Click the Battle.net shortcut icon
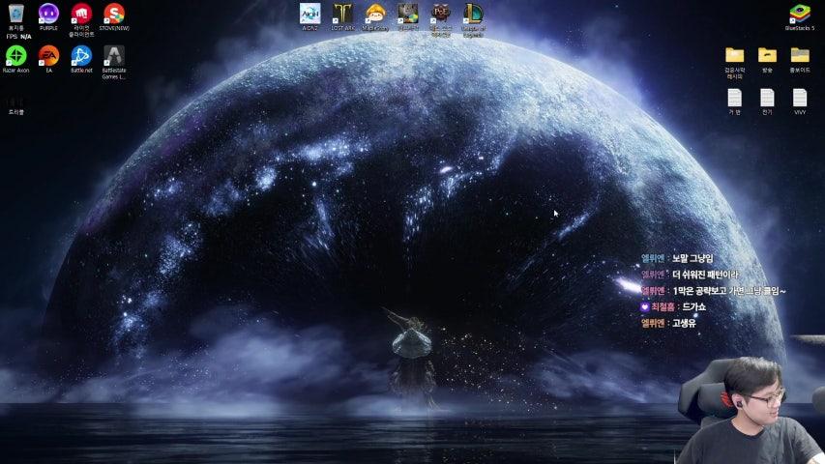825x464 pixels. click(x=81, y=56)
